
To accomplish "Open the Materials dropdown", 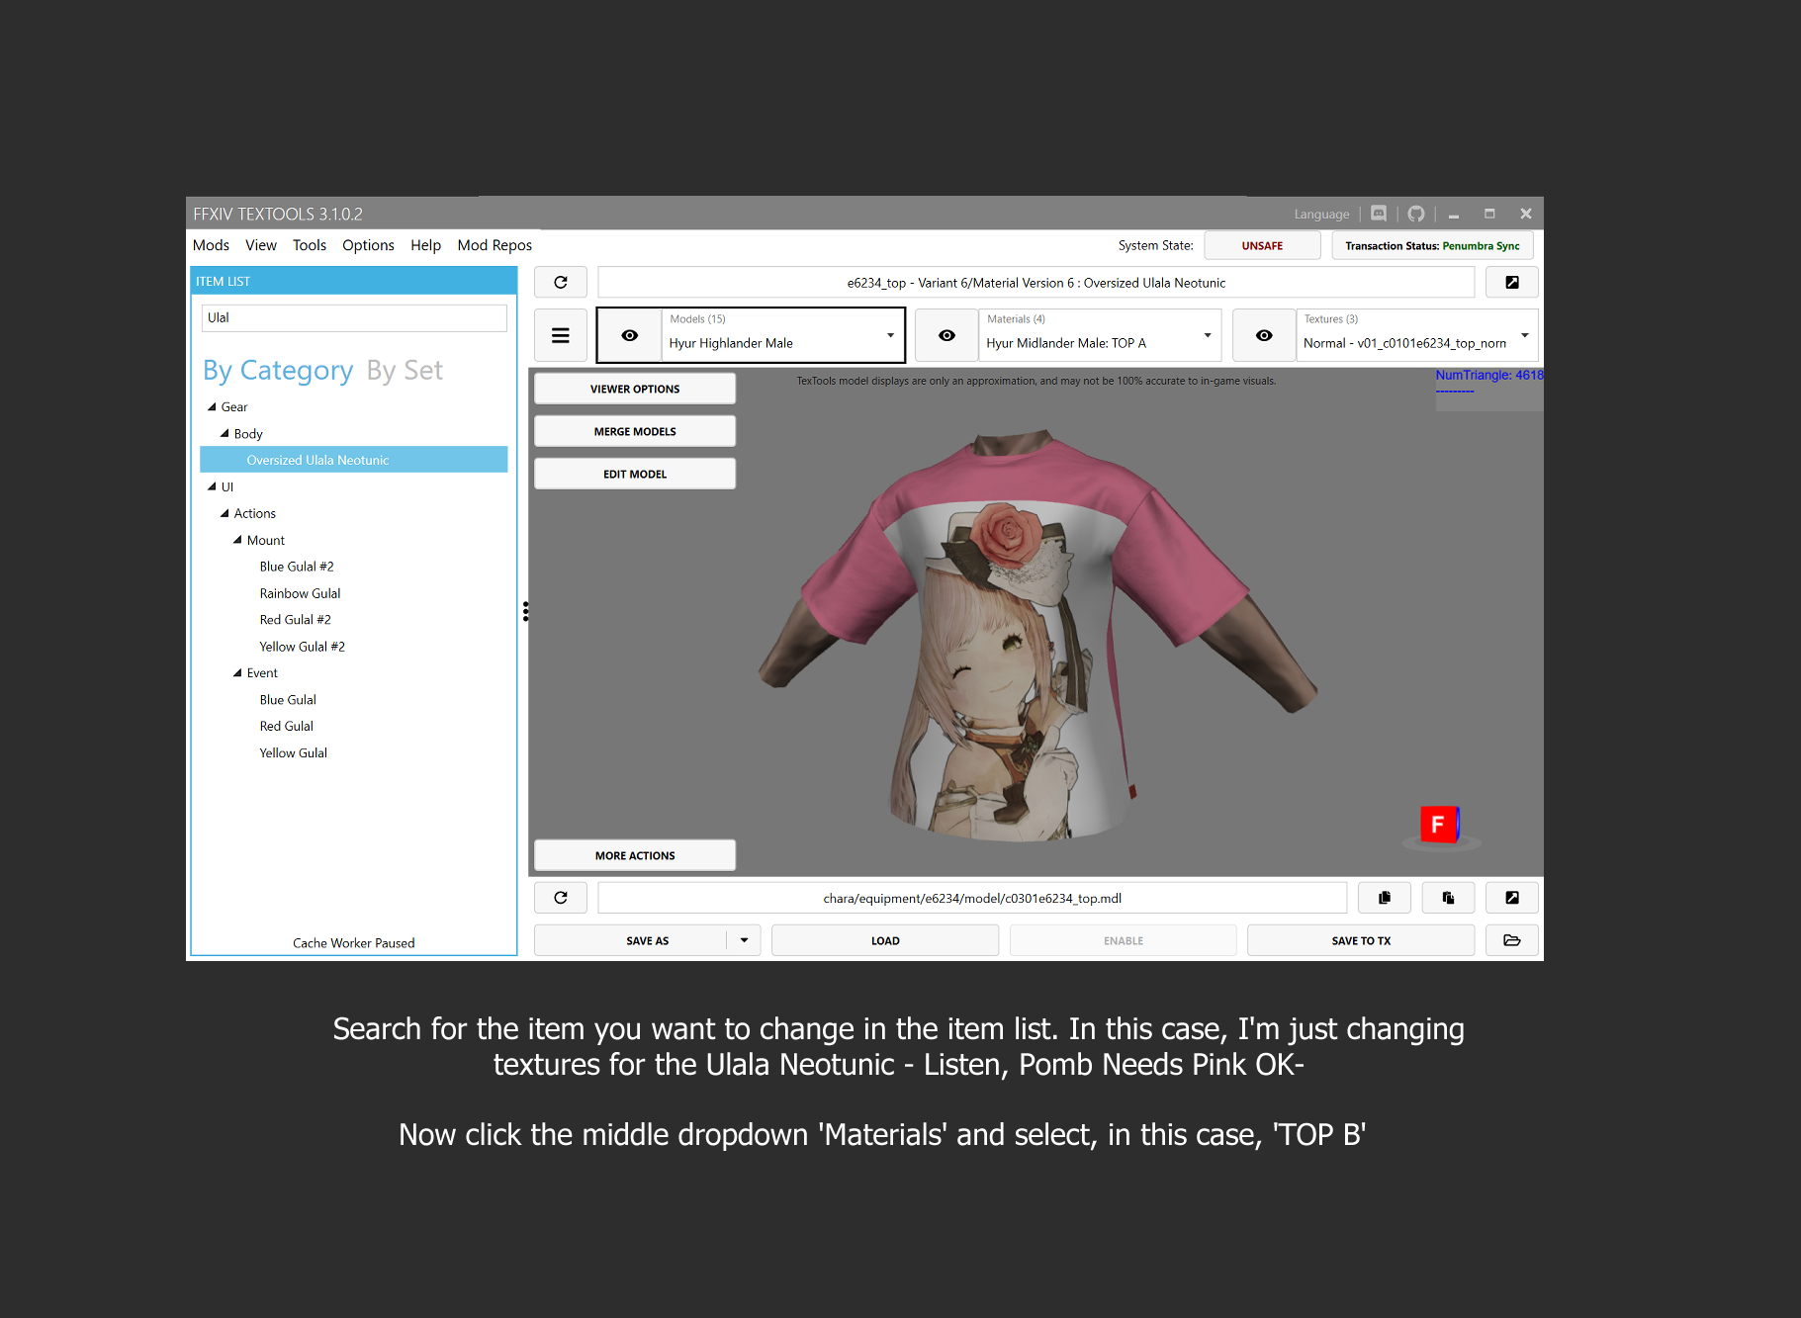I will [x=1099, y=336].
